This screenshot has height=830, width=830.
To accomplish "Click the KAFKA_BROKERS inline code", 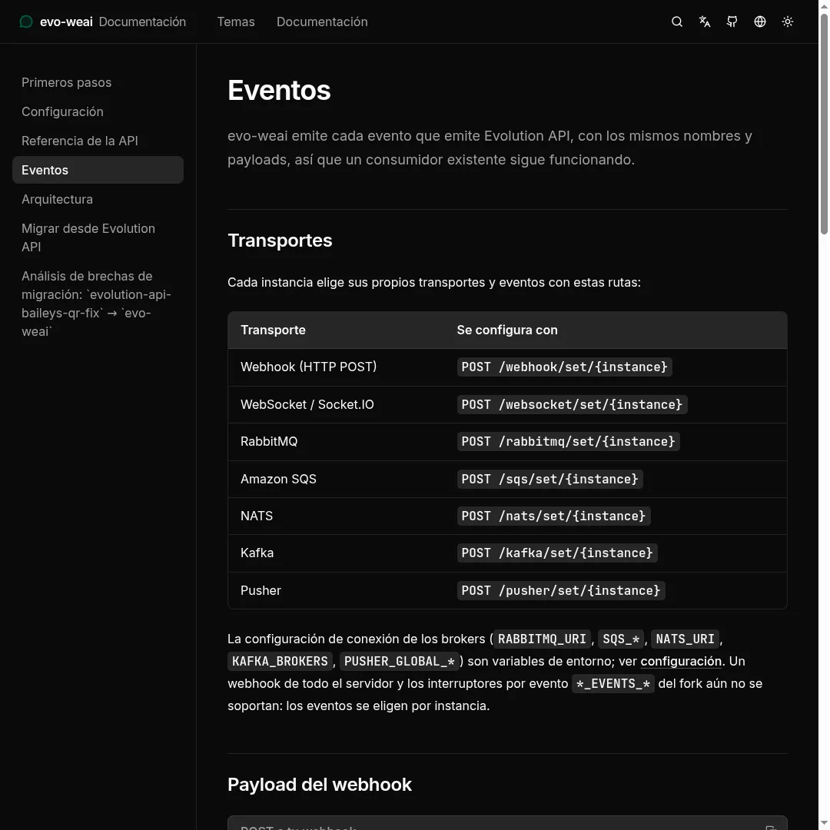I will pos(280,661).
